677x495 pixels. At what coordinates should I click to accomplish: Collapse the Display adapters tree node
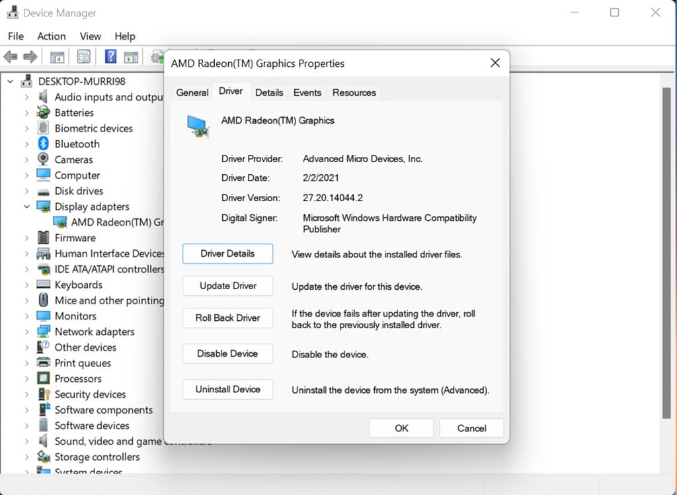(27, 206)
